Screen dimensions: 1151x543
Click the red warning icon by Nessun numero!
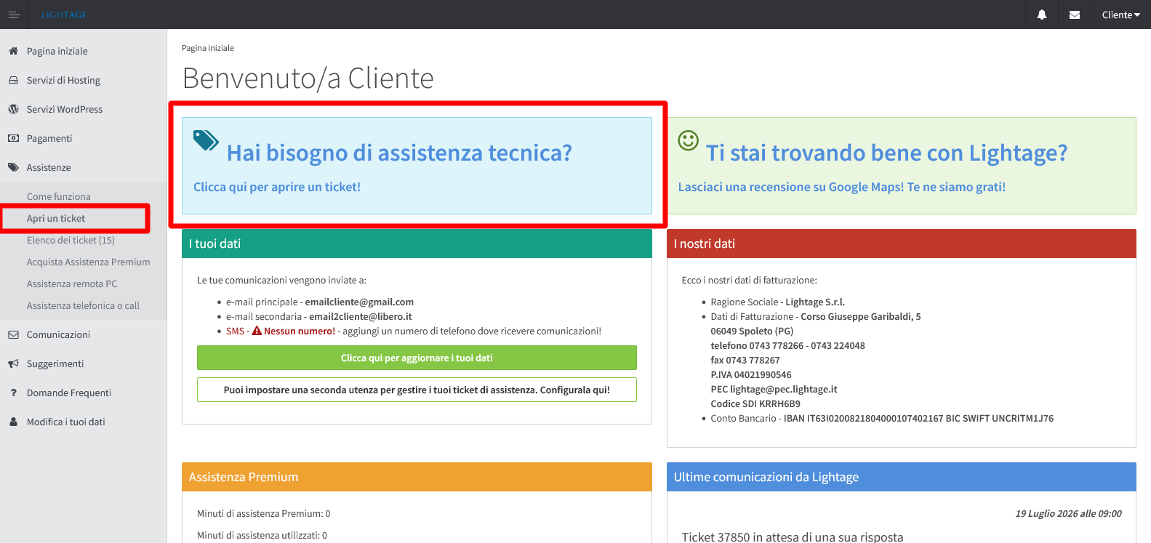257,331
